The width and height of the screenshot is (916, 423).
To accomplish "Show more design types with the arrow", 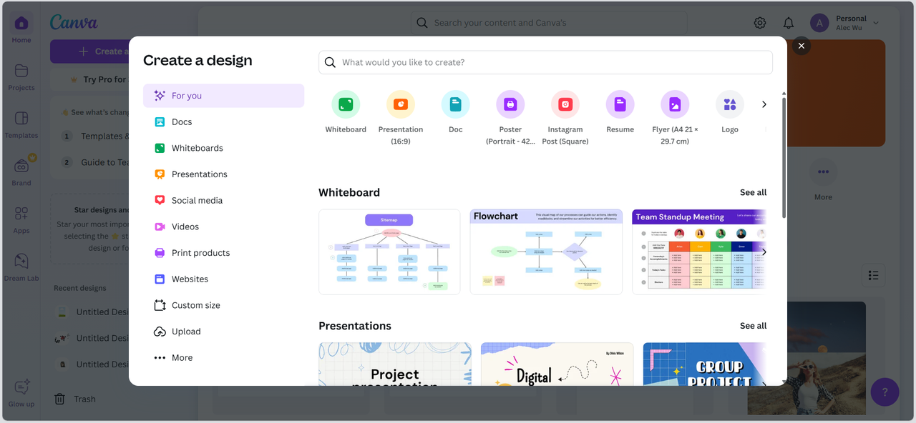I will [x=764, y=104].
